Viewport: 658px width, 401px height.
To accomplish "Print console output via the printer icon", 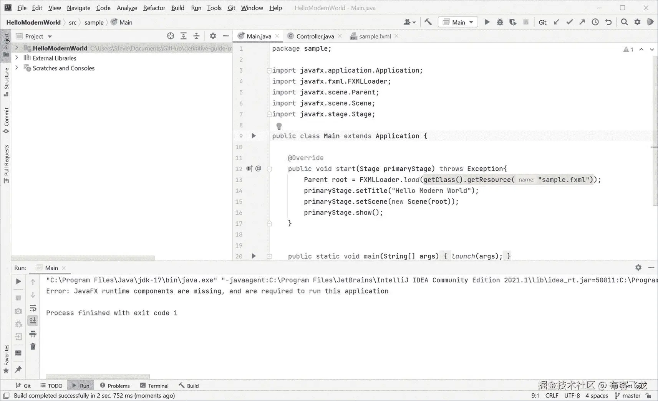I will (33, 334).
